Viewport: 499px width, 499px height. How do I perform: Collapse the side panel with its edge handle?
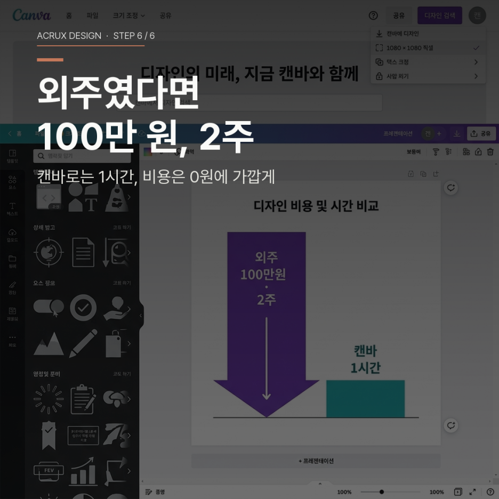pyautogui.click(x=141, y=316)
